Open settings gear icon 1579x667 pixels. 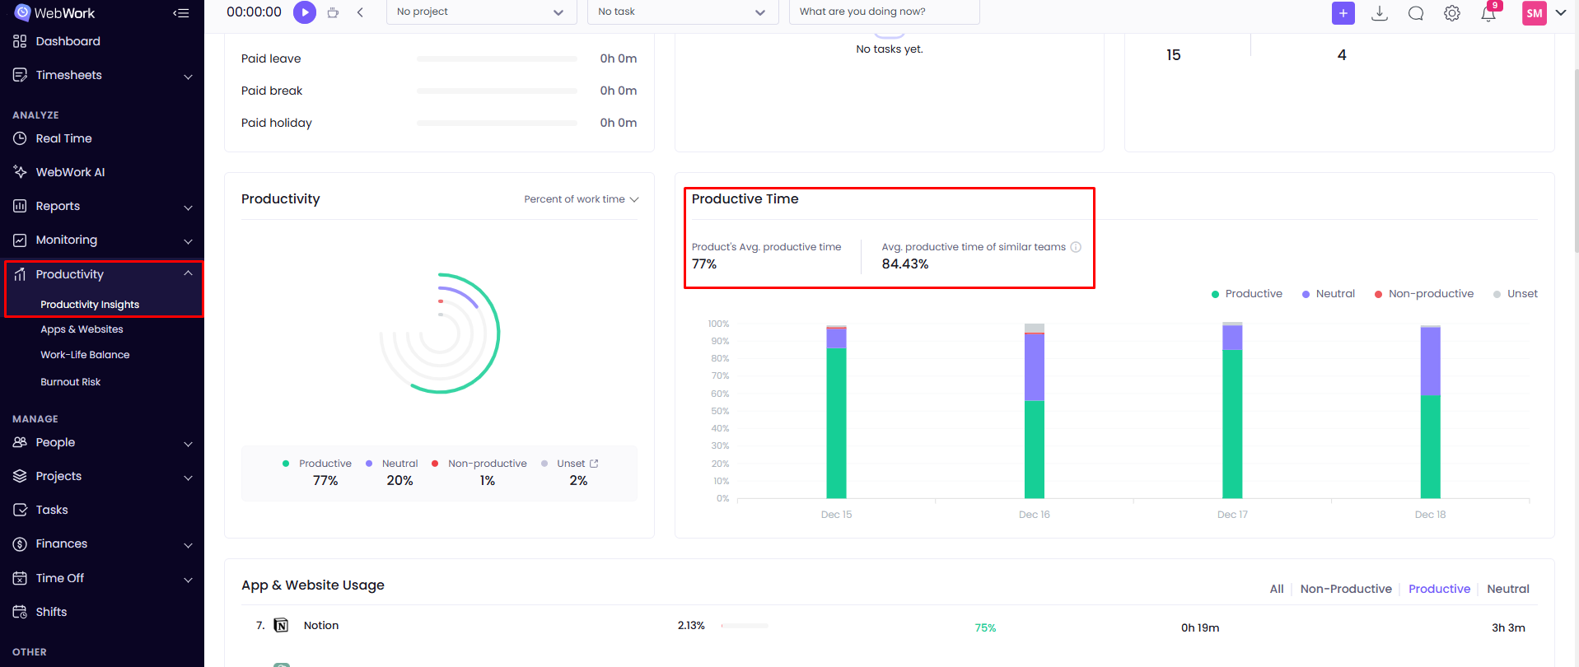[x=1452, y=13]
